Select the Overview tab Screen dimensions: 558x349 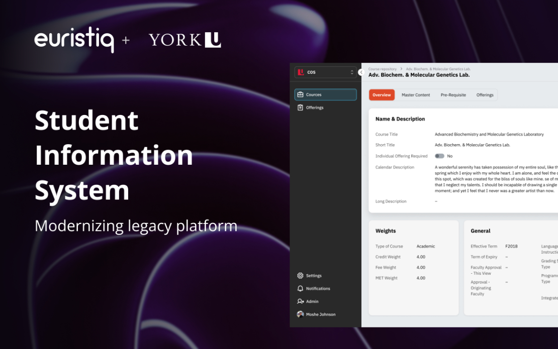[382, 94]
